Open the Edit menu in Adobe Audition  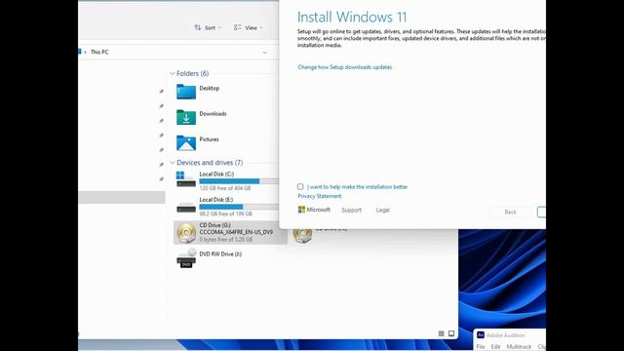click(x=495, y=347)
